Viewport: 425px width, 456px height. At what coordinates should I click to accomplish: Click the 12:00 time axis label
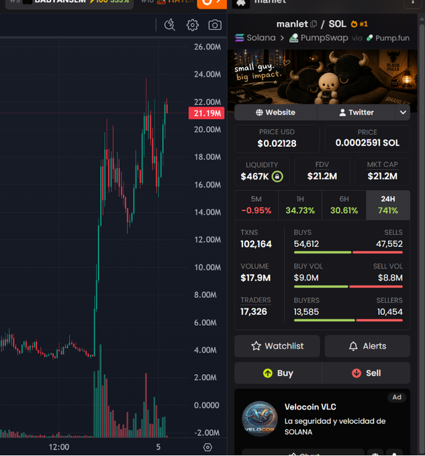click(x=59, y=447)
